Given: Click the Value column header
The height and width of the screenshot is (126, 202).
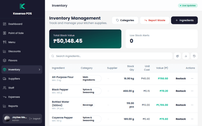Looking at the screenshot, I should pos(162,68).
